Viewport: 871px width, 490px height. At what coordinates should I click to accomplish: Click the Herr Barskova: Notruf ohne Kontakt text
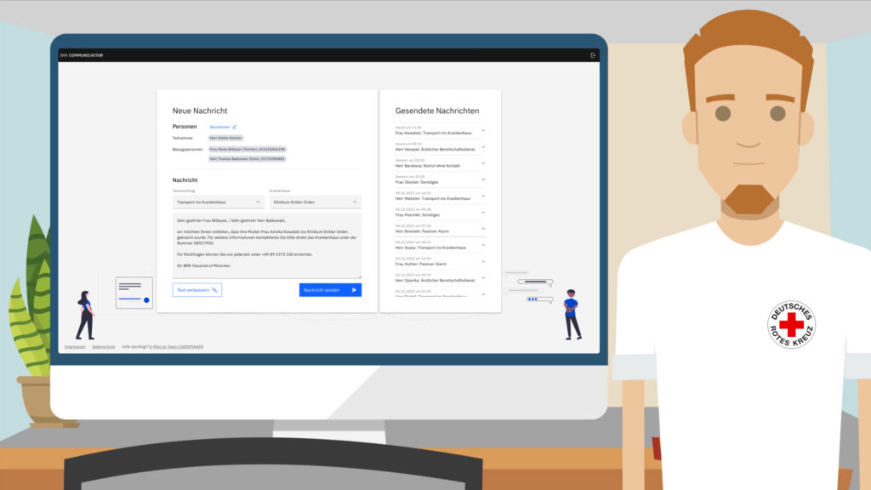click(x=428, y=166)
